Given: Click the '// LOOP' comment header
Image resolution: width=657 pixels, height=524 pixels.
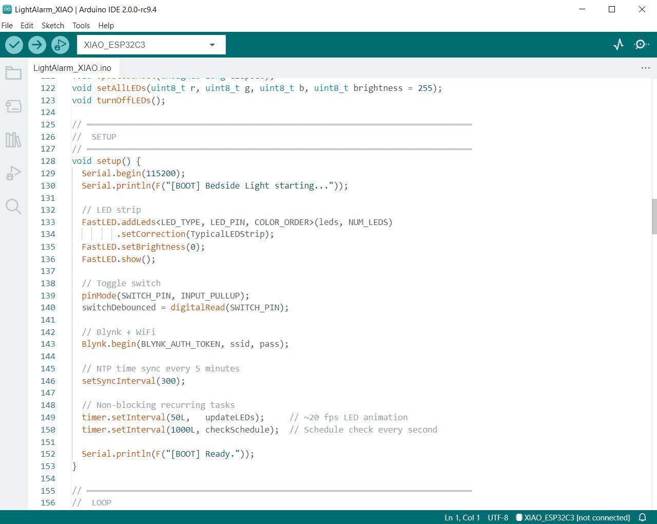Looking at the screenshot, I should (x=91, y=503).
